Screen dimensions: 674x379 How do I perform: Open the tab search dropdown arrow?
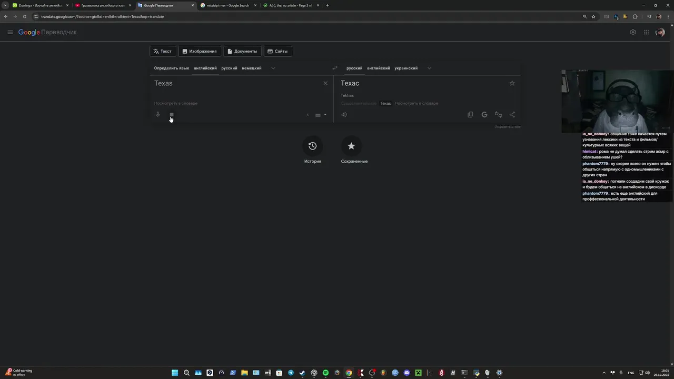pos(5,5)
